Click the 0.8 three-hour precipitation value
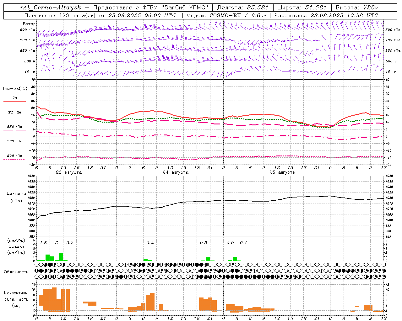 point(204,243)
